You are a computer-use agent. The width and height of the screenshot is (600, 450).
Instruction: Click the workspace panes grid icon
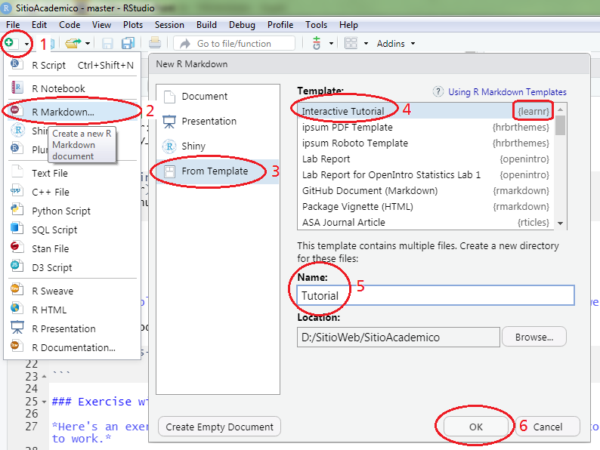pyautogui.click(x=351, y=43)
